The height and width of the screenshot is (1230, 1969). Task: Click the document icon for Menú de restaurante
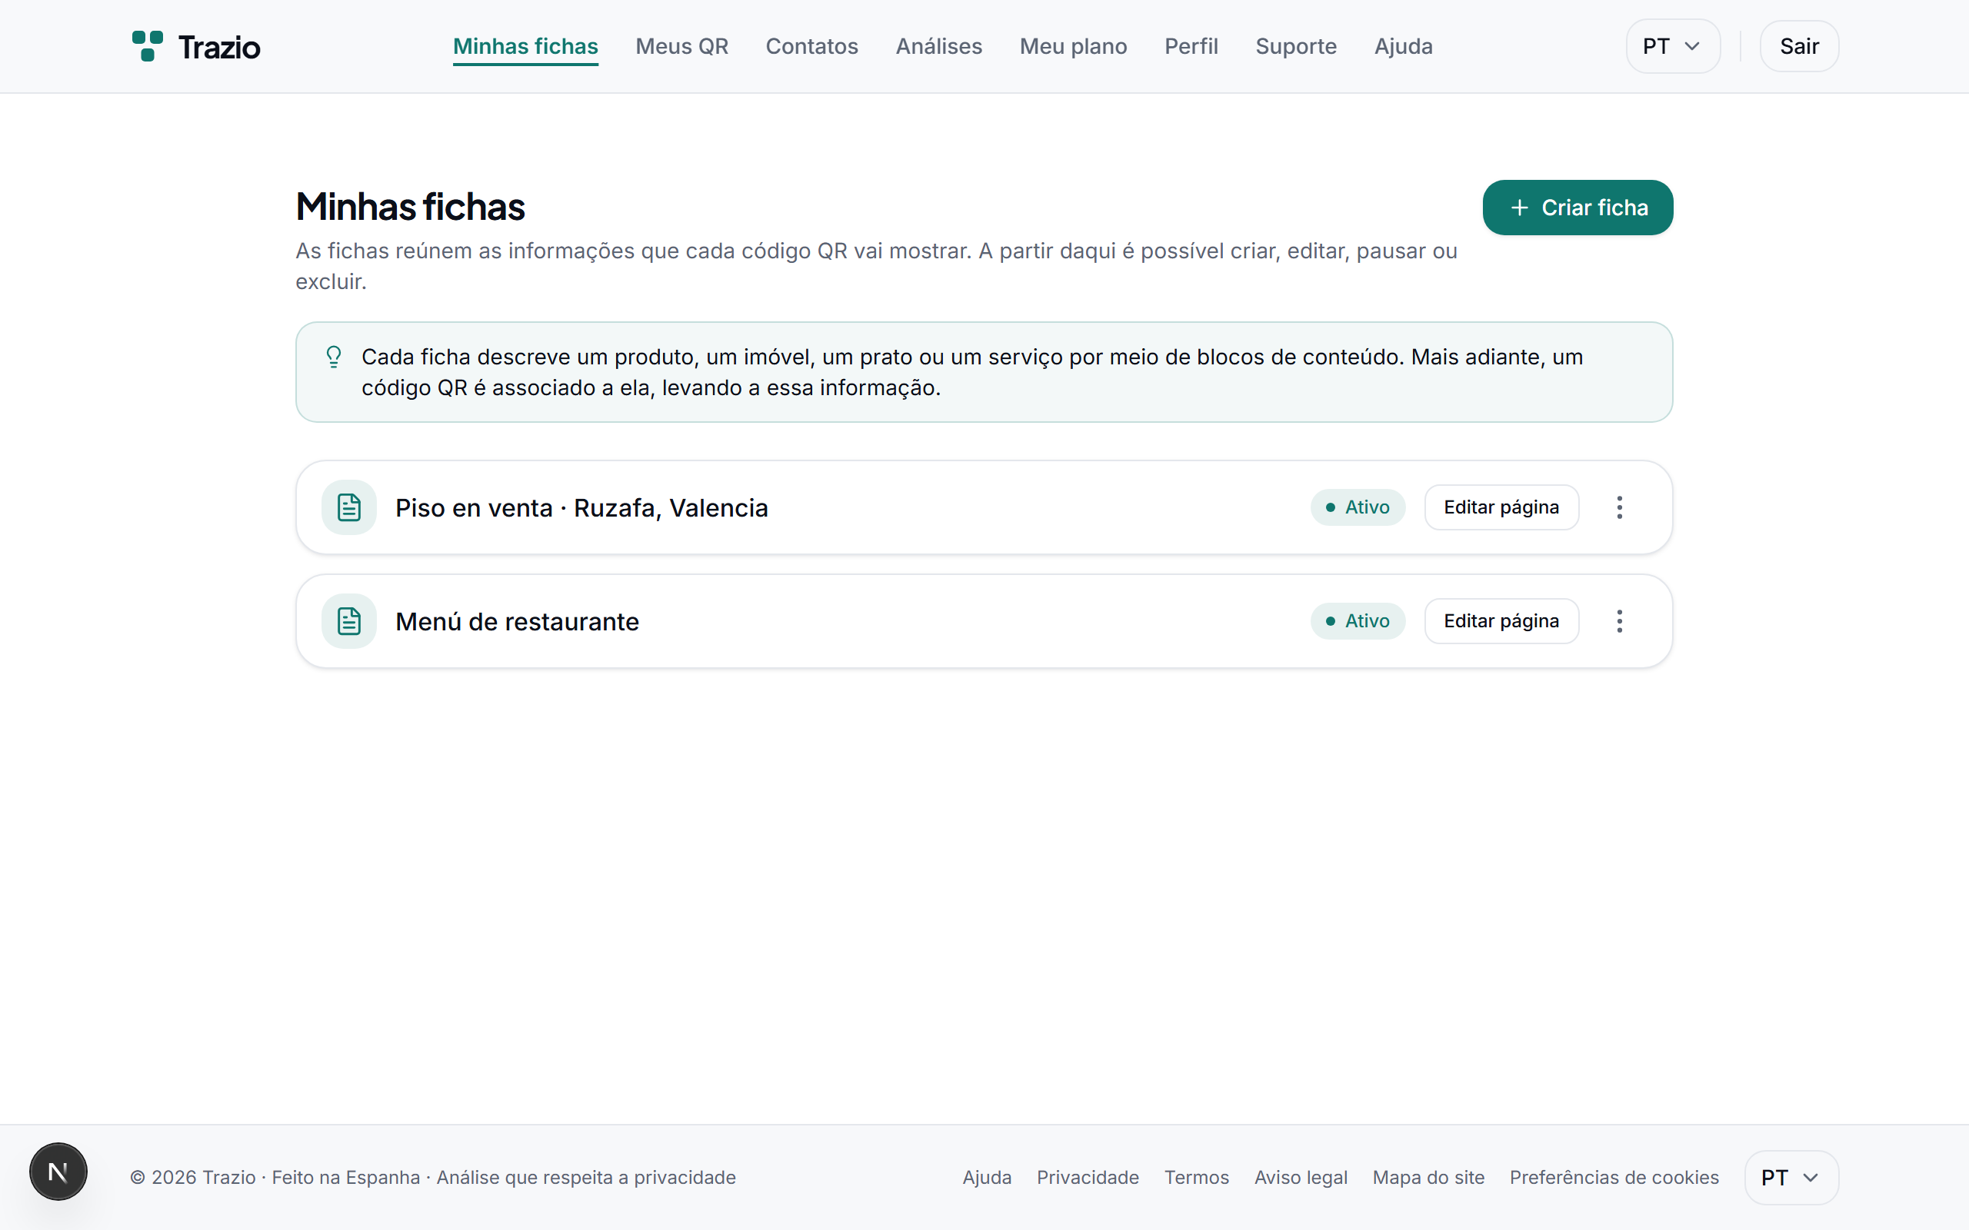(349, 621)
